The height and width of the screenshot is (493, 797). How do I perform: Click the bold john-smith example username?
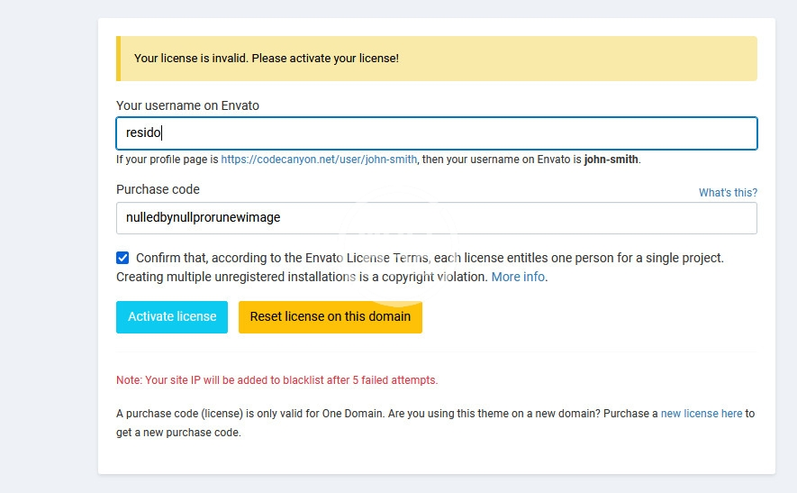coord(611,160)
